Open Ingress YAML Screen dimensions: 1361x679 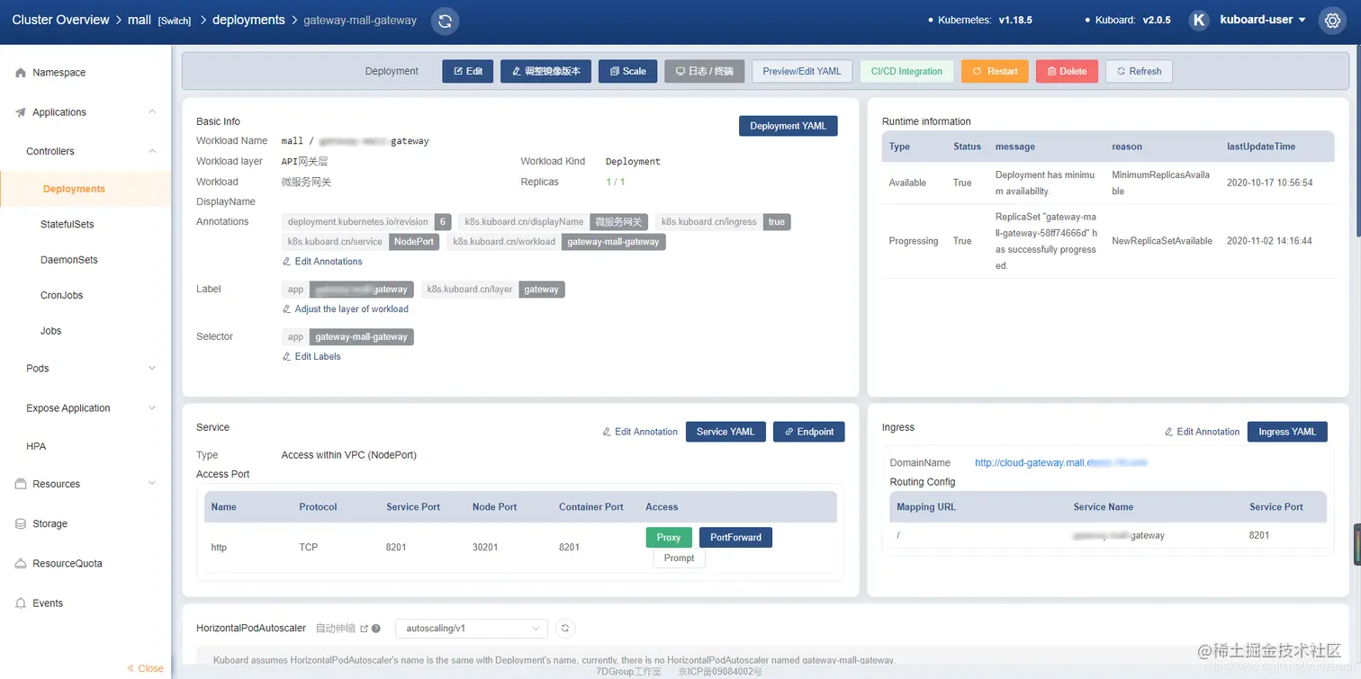[1287, 432]
